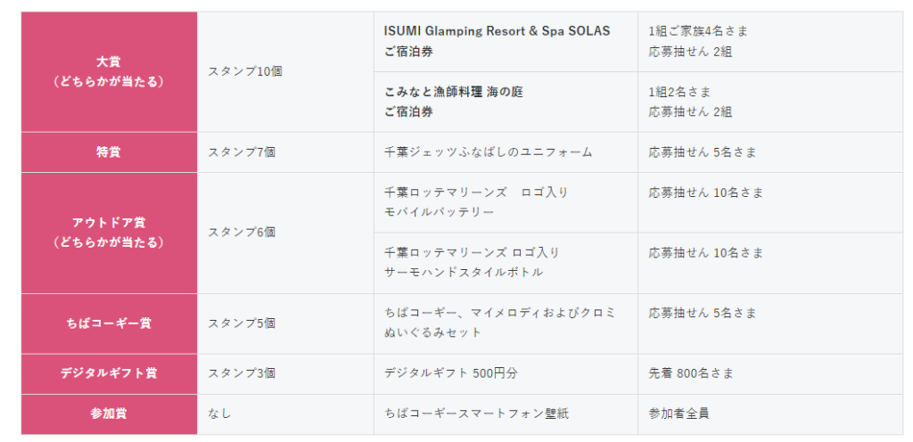Click the サーモハンドスタイルボトル prize cell
The width and height of the screenshot is (913, 442).
pyautogui.click(x=506, y=263)
